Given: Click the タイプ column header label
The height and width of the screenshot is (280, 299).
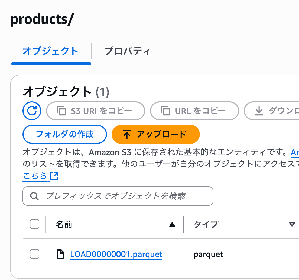Looking at the screenshot, I should point(206,224).
